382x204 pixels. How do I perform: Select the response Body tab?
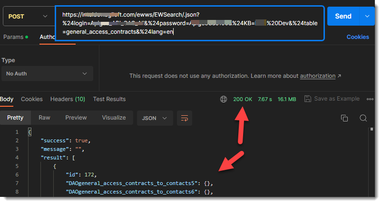coord(7,99)
